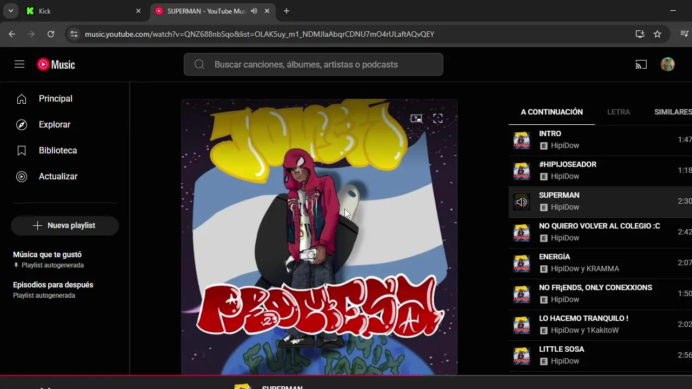Click the INTRO track thumbnail

[x=522, y=140]
